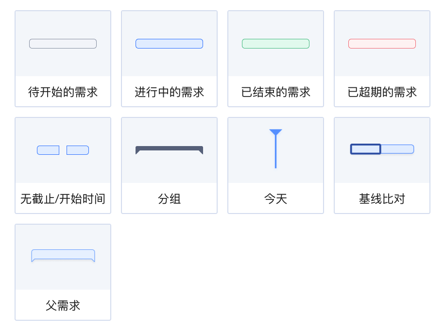Click the dark gray group bracket icon
The image size is (445, 329).
(169, 148)
